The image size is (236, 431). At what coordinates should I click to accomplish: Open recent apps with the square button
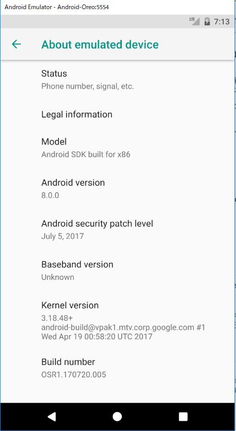(183, 416)
